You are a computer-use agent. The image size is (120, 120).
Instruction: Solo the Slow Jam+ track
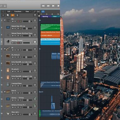click(15, 114)
